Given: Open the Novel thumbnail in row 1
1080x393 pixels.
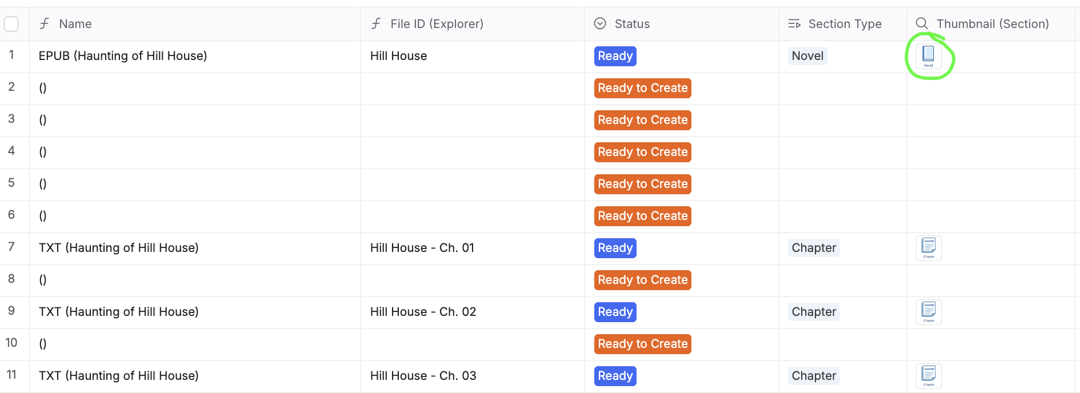Looking at the screenshot, I should [x=929, y=56].
